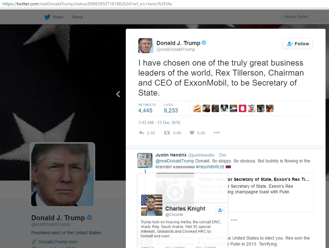Open the tweet's more options ellipsis
The height and width of the screenshot is (248, 329).
[217, 132]
